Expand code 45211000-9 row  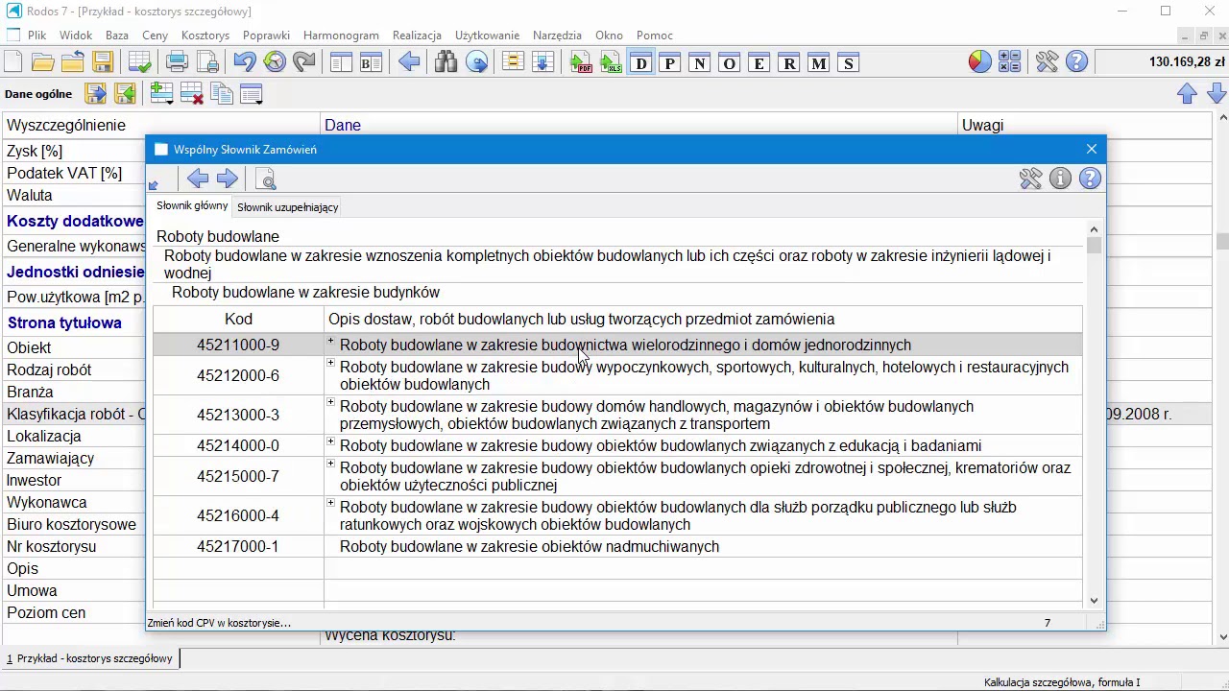tap(331, 342)
